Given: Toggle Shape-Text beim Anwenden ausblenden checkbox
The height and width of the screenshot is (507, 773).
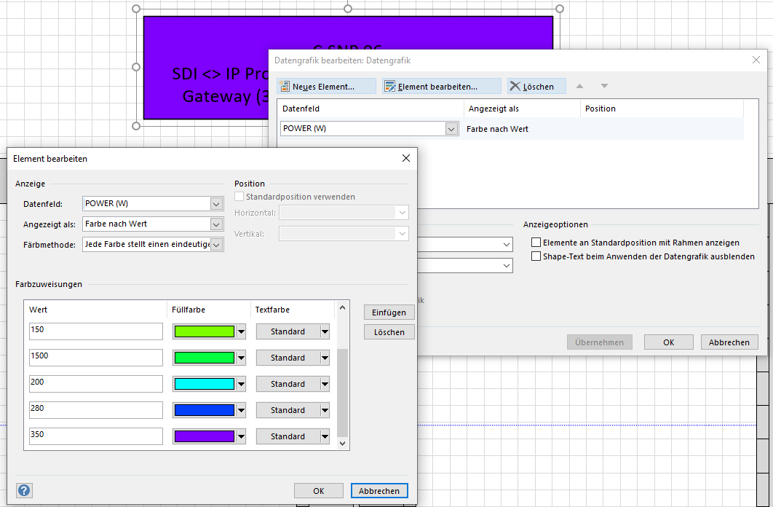Looking at the screenshot, I should (x=536, y=256).
